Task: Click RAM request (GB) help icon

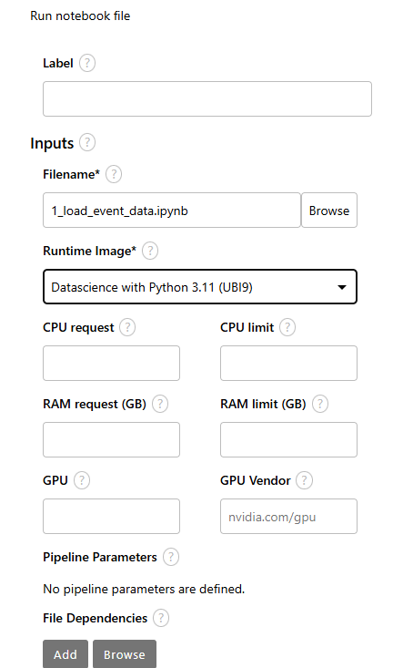Action: [160, 404]
